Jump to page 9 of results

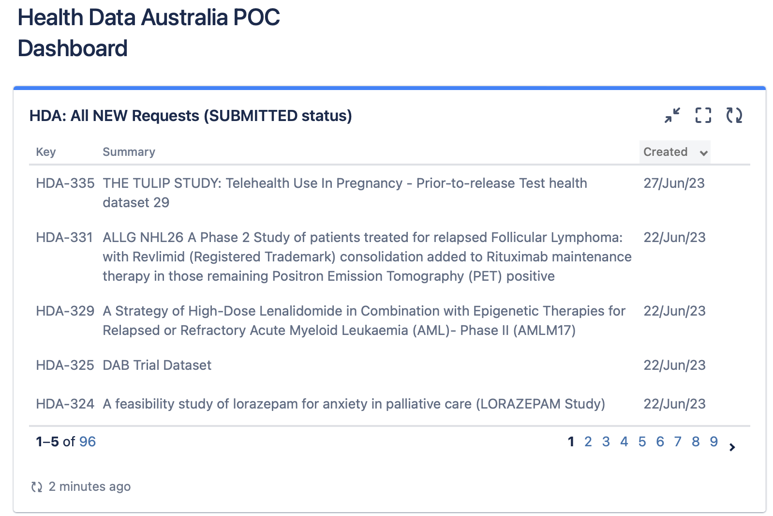click(x=714, y=442)
